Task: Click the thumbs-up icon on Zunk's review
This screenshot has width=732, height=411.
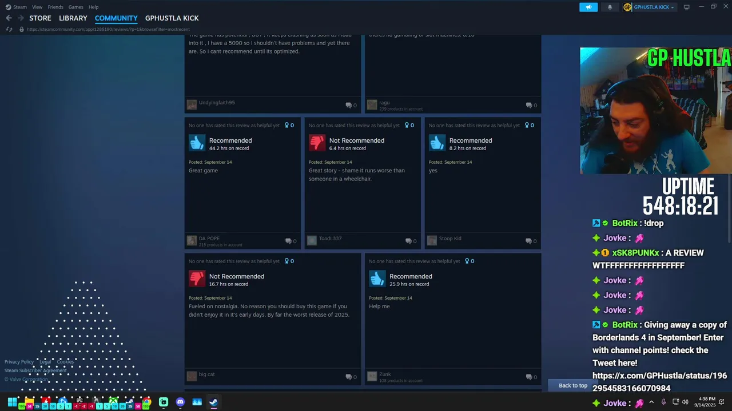Action: [377, 279]
